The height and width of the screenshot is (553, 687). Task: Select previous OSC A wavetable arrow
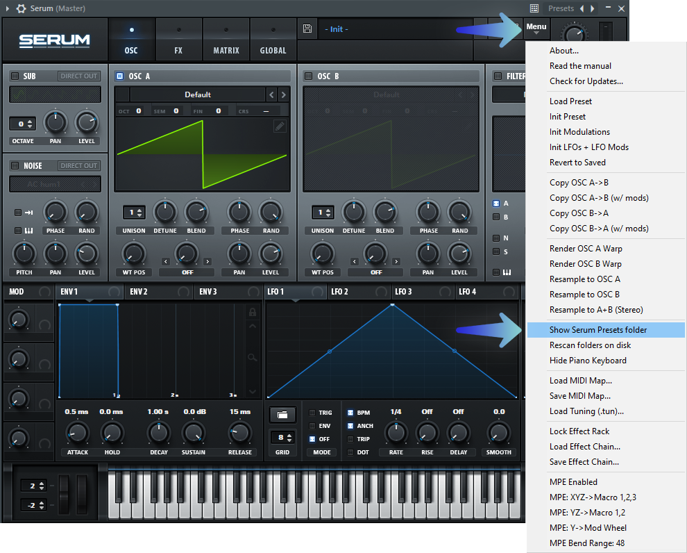tap(271, 94)
